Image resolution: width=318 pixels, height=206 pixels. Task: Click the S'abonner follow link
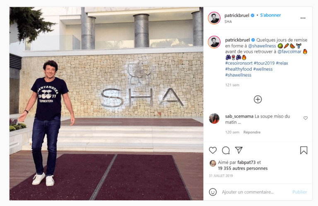coord(270,15)
